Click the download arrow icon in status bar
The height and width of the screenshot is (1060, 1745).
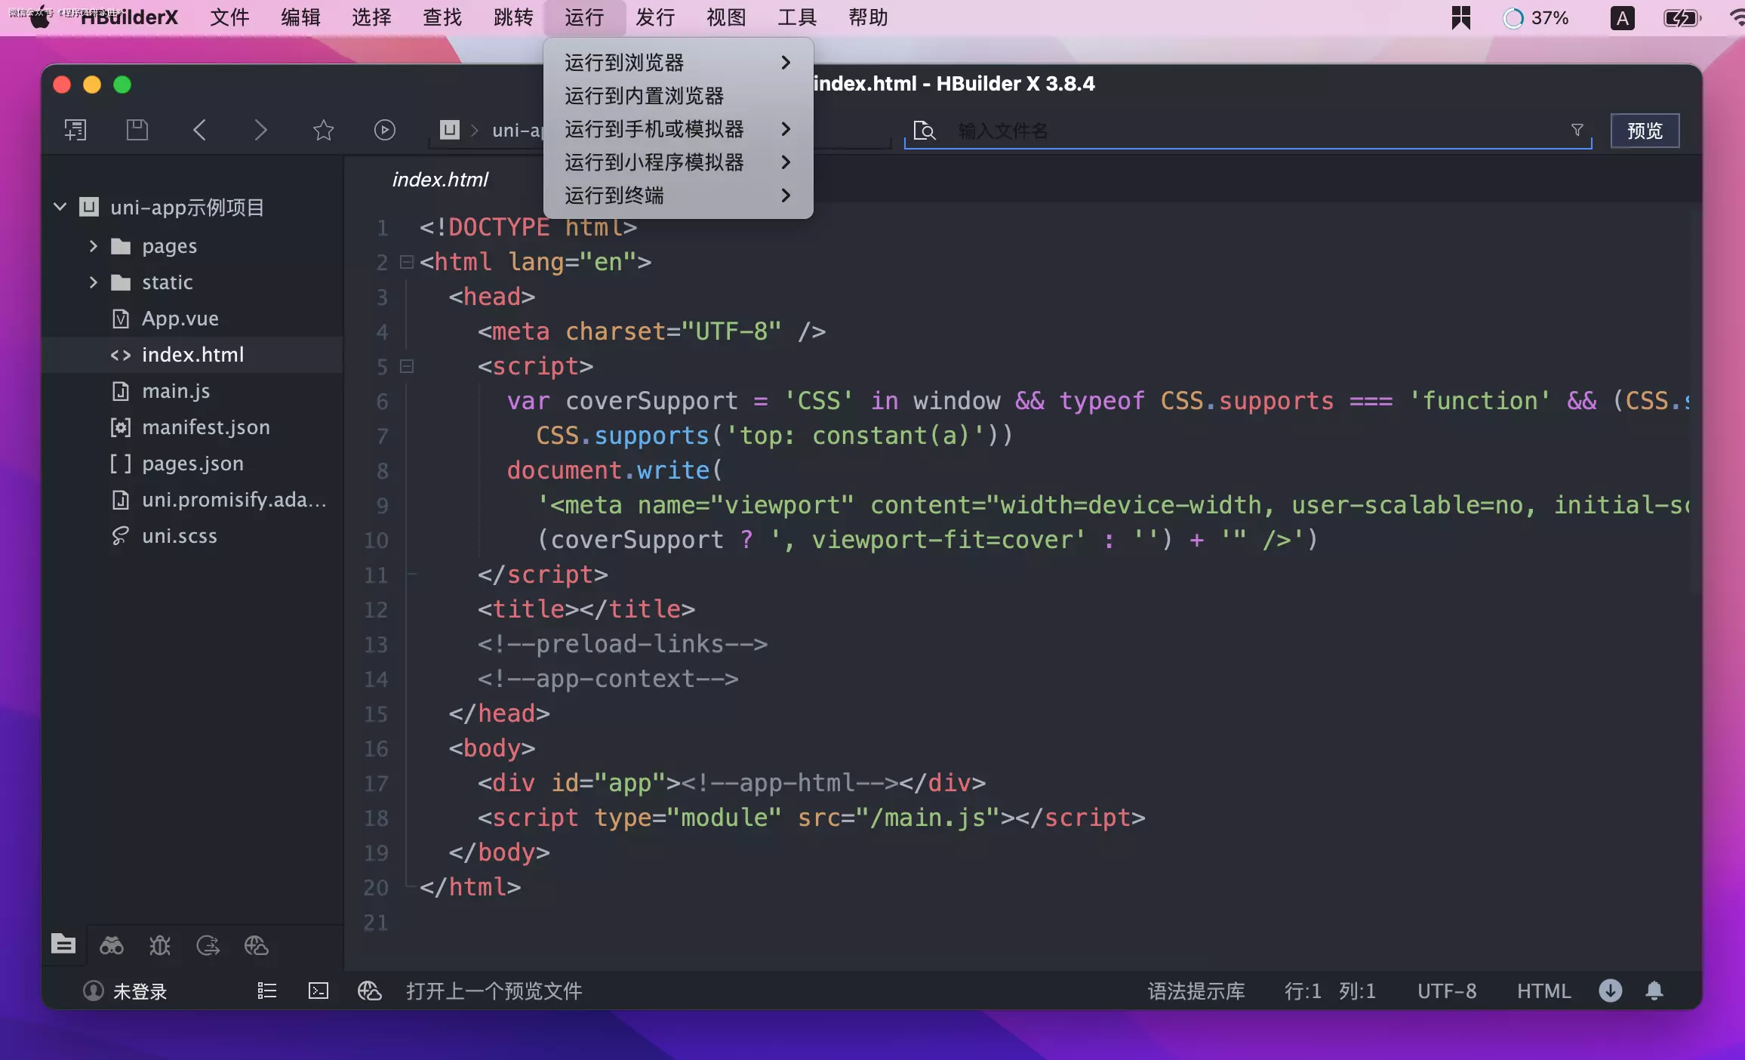click(1610, 991)
